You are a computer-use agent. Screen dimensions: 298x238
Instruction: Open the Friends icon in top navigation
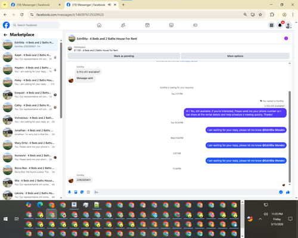(x=123, y=25)
